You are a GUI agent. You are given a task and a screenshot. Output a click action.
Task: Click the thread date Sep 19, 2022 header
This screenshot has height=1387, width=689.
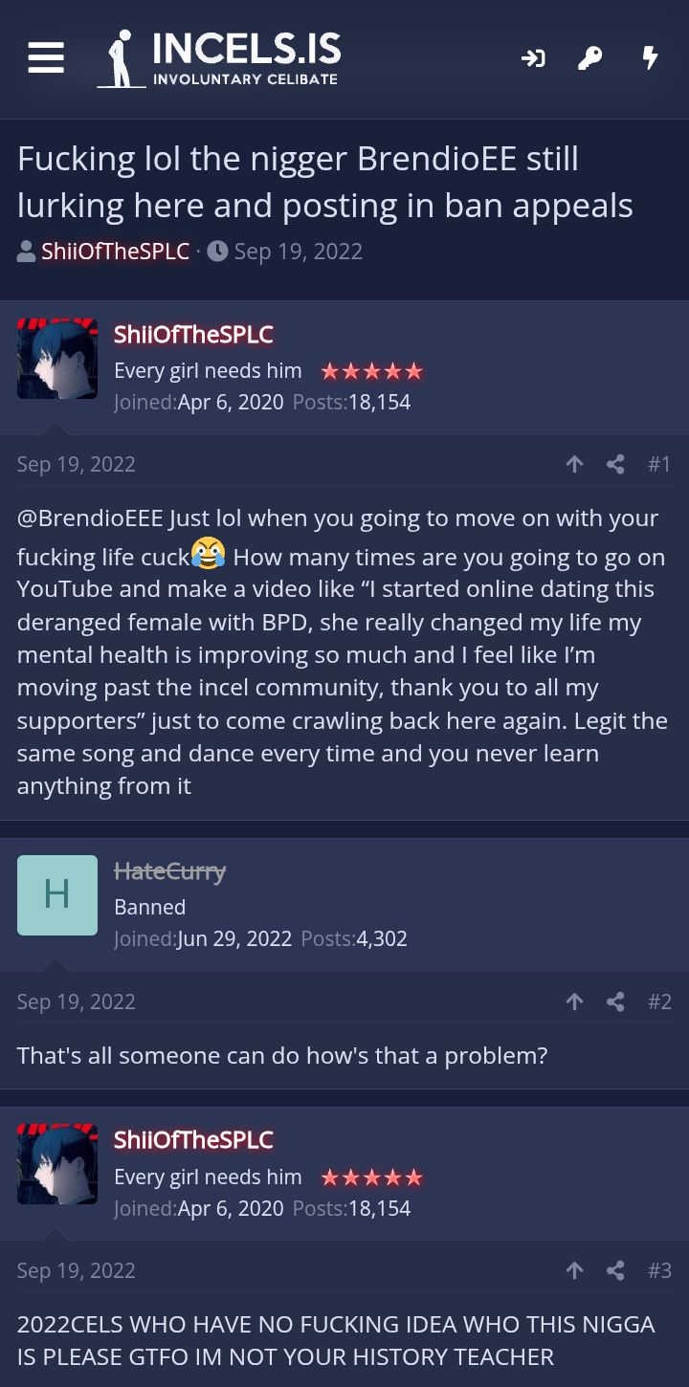point(298,252)
